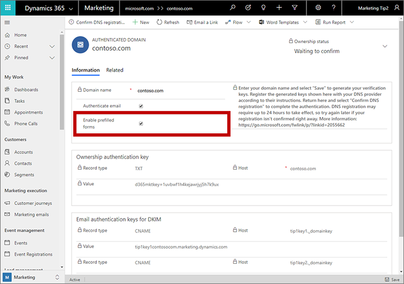Click the plus quick create icon
Viewport: 404px width, 284px height.
click(279, 8)
